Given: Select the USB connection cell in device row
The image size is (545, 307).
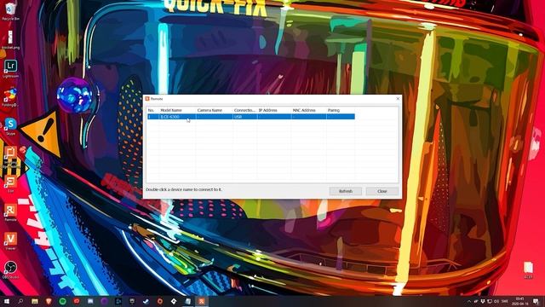Looking at the screenshot, I should tap(244, 117).
